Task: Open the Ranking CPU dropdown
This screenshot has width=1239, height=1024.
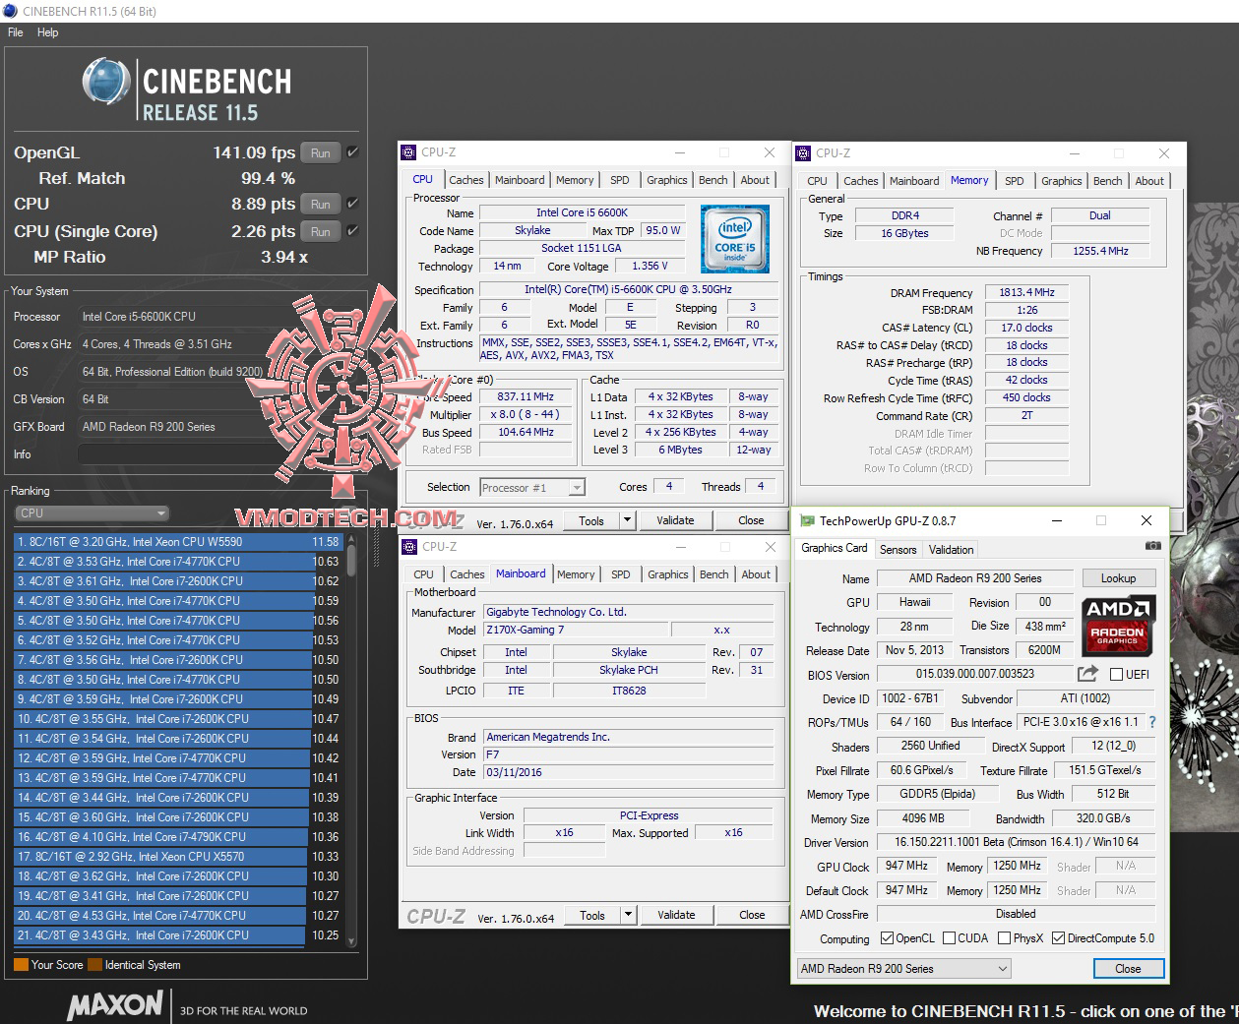Action: tap(93, 513)
